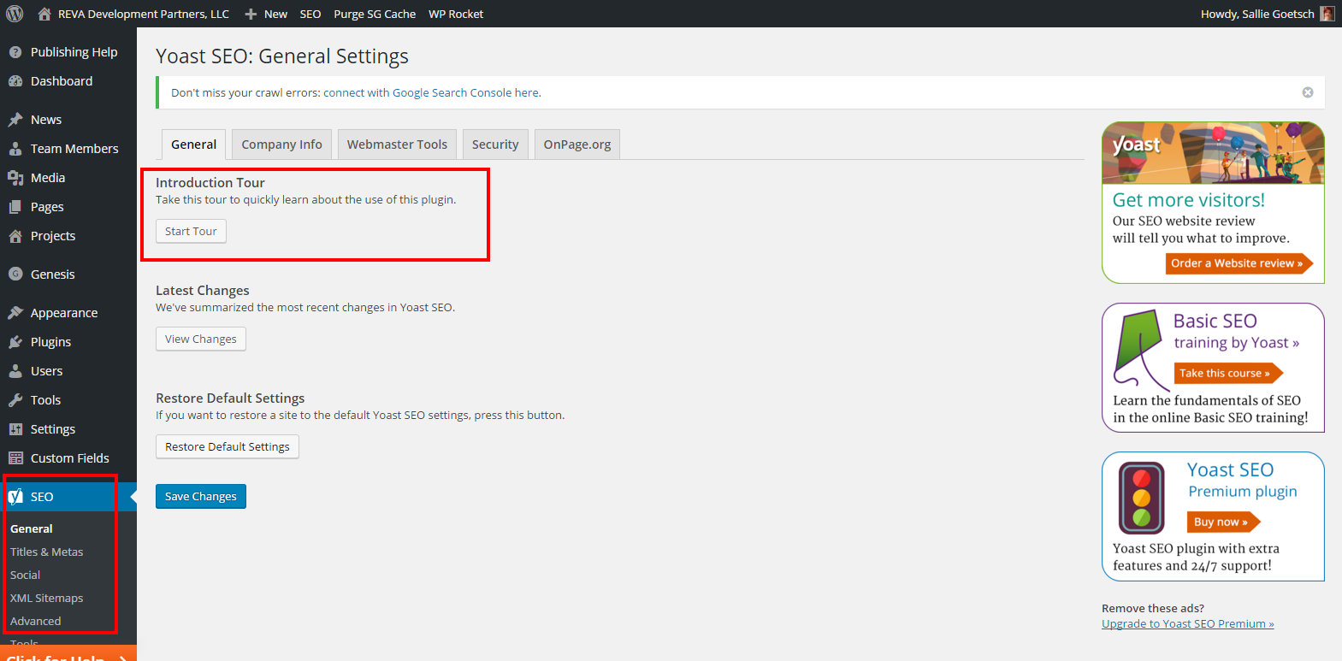Click the Buy now button
The image size is (1342, 661).
[x=1223, y=522]
